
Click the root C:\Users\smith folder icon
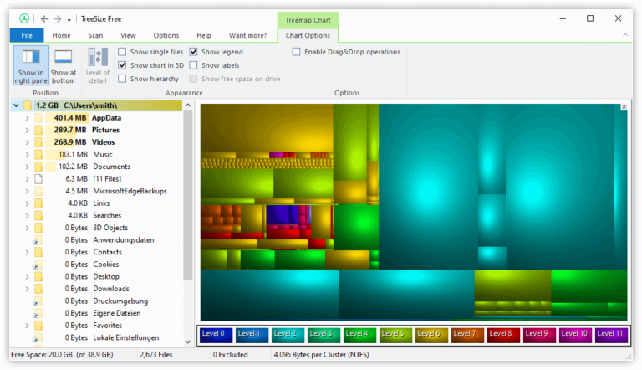pyautogui.click(x=28, y=105)
